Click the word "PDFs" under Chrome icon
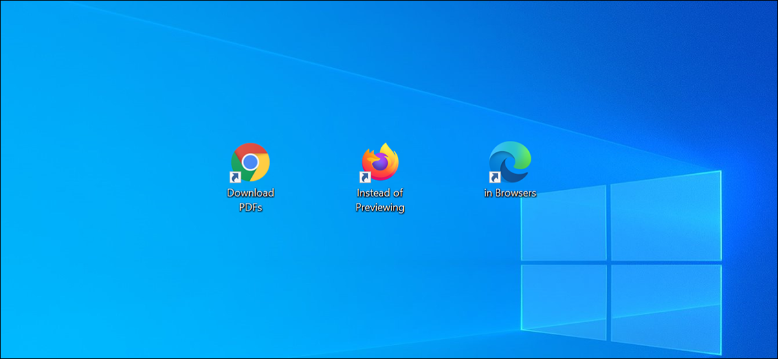The height and width of the screenshot is (359, 778). point(250,208)
